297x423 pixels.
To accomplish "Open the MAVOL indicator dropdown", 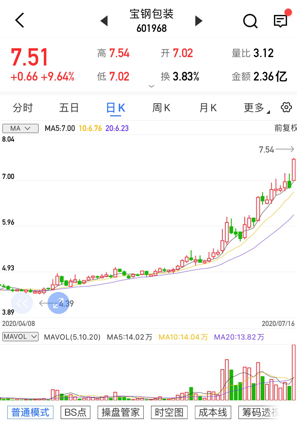I will click(x=20, y=337).
